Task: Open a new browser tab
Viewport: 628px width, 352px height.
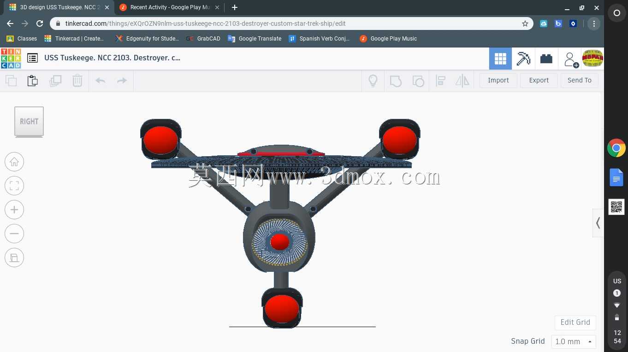Action: pyautogui.click(x=235, y=7)
